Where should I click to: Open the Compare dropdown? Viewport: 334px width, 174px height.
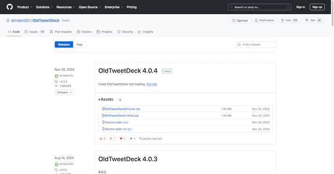(x=64, y=92)
